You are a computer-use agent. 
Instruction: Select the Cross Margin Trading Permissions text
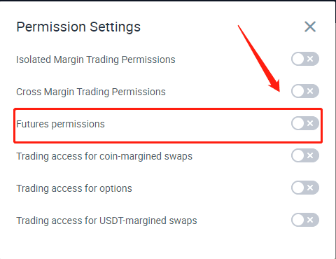91,92
